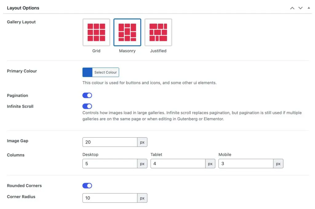
Task: Click the px unit beside Image Gap
Action: point(142,142)
